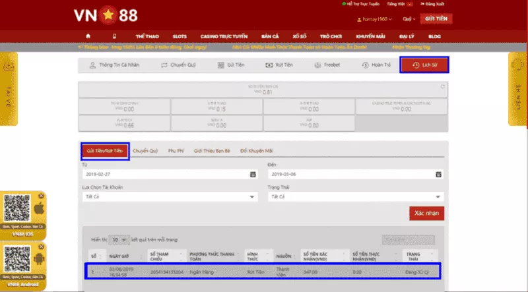The height and width of the screenshot is (292, 528).
Task: Sort table by the TRẠNG THÁI column
Action: coord(420,256)
